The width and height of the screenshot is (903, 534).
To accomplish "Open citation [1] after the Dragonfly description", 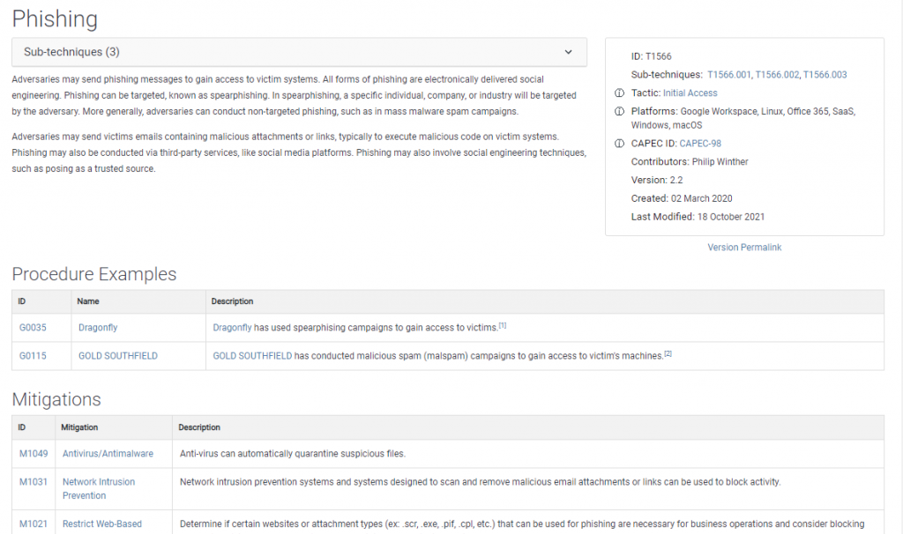I will 503,325.
